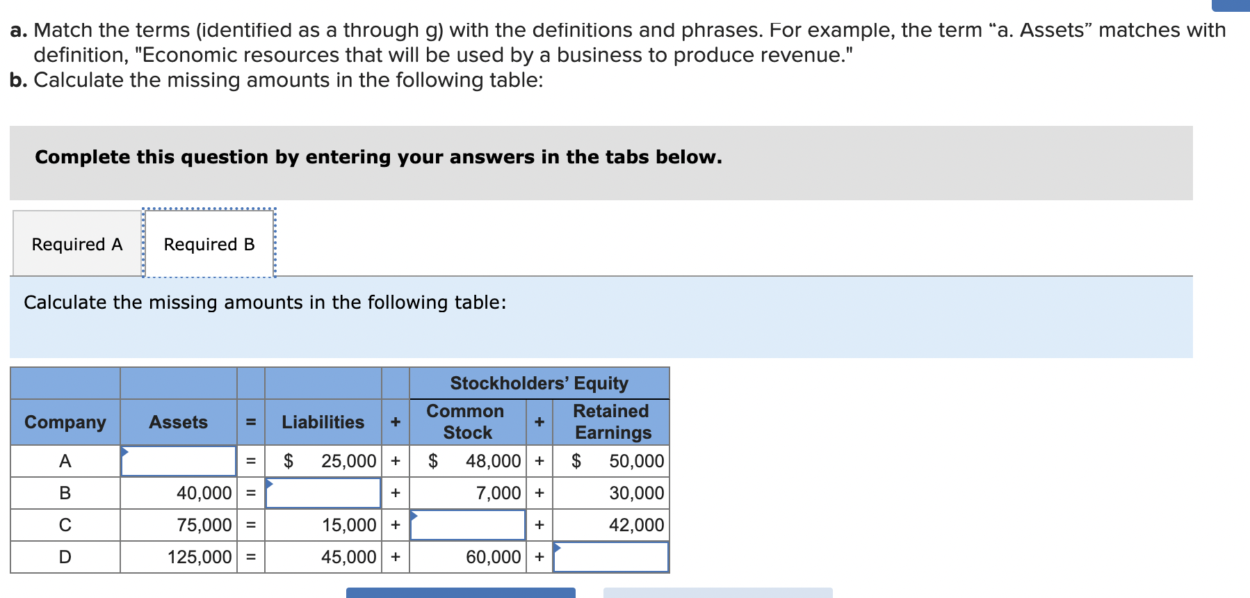
Task: Click the Company column header
Action: [x=65, y=421]
